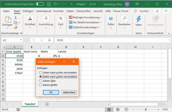
Task: Toggle Automatisches Speichern switch
Action: 40,4
